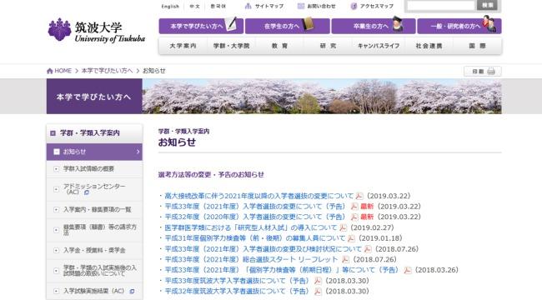This screenshot has height=300, width=542.
Task: Expand 学群入試情報の概要 sidebar bullet
Action: pos(57,168)
